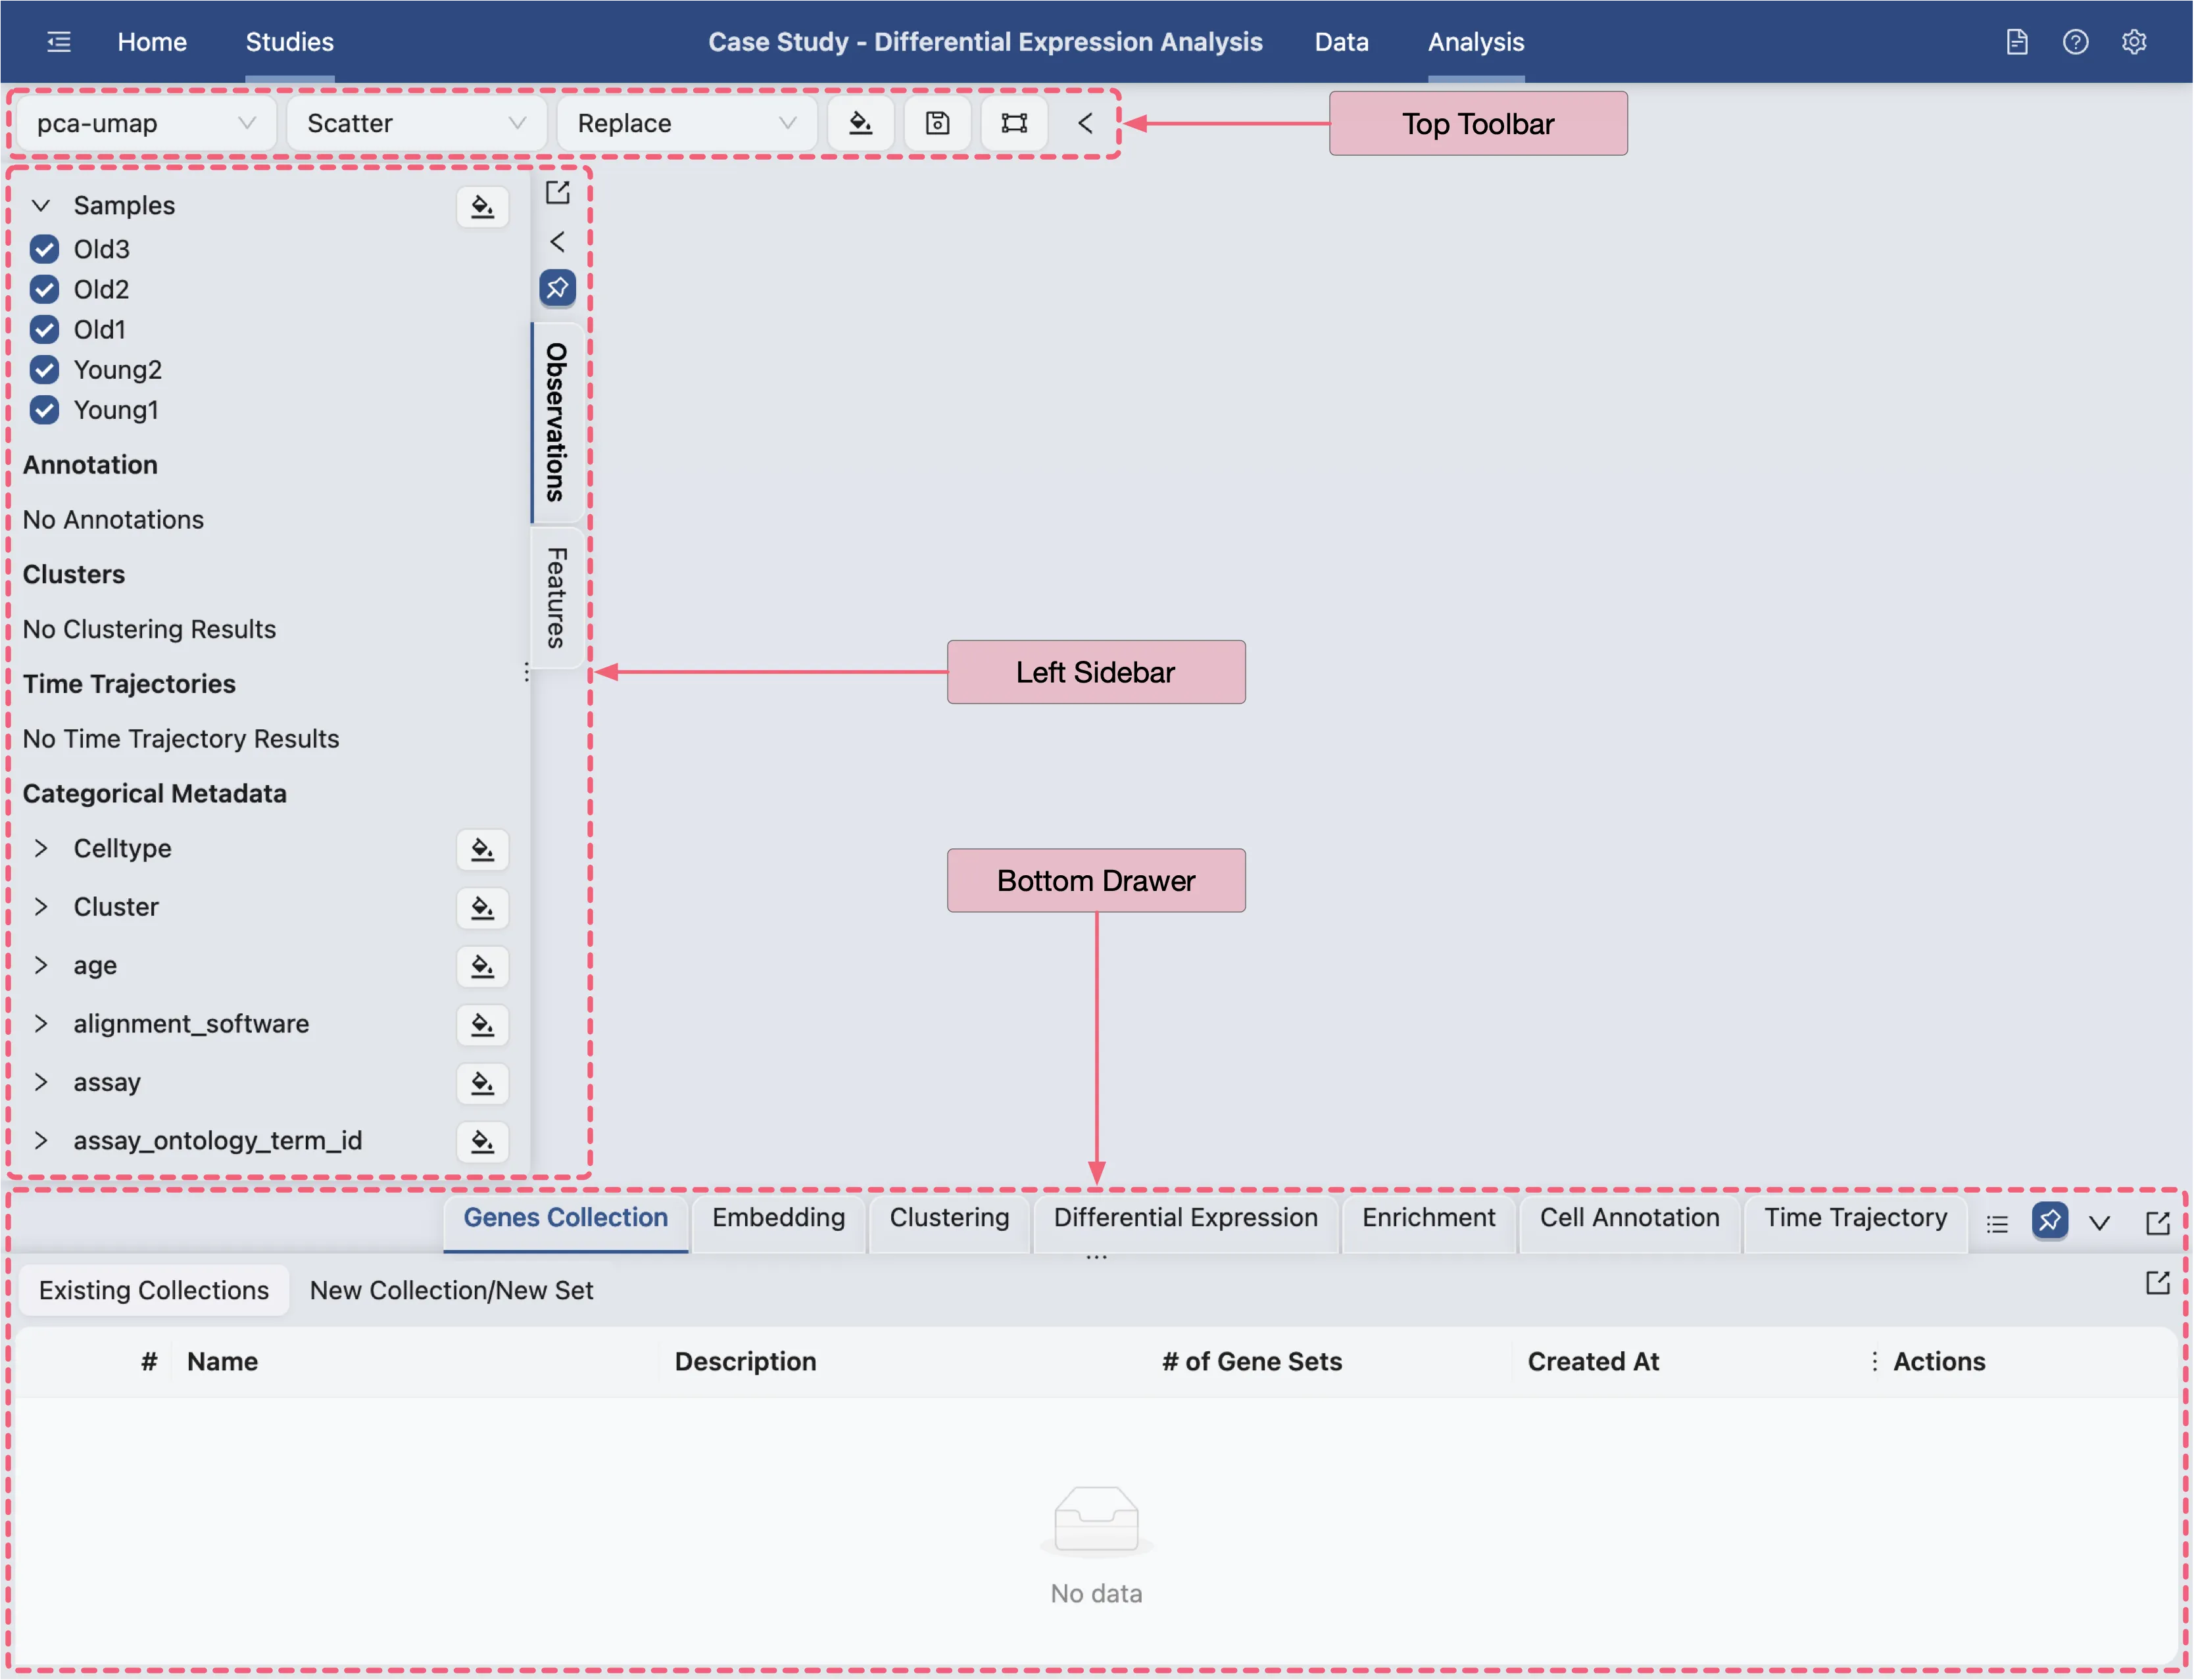Screen dimensions: 2194x1680
Task: Uncheck the Young2 sample checkbox
Action: [44, 370]
